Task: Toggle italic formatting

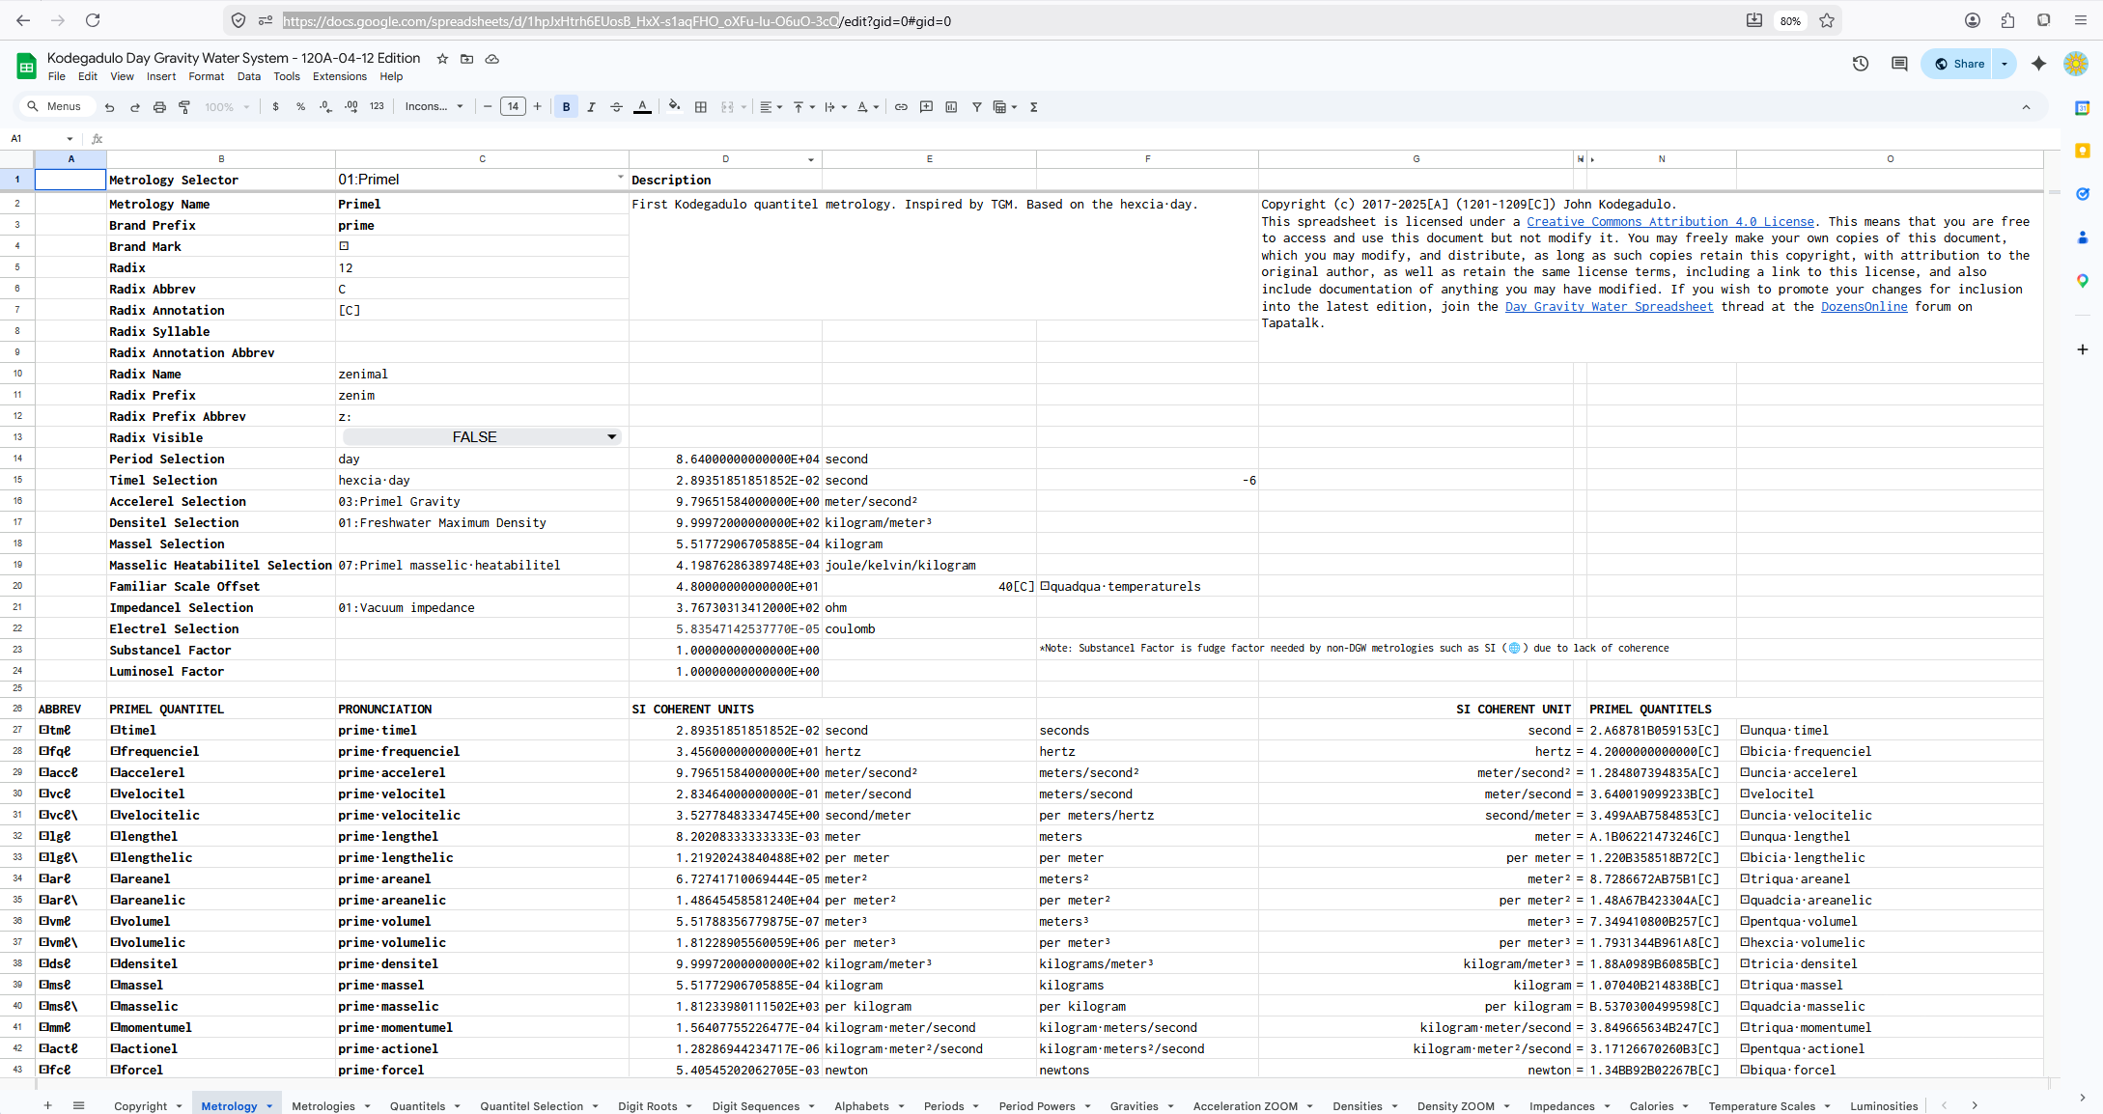Action: pyautogui.click(x=591, y=107)
